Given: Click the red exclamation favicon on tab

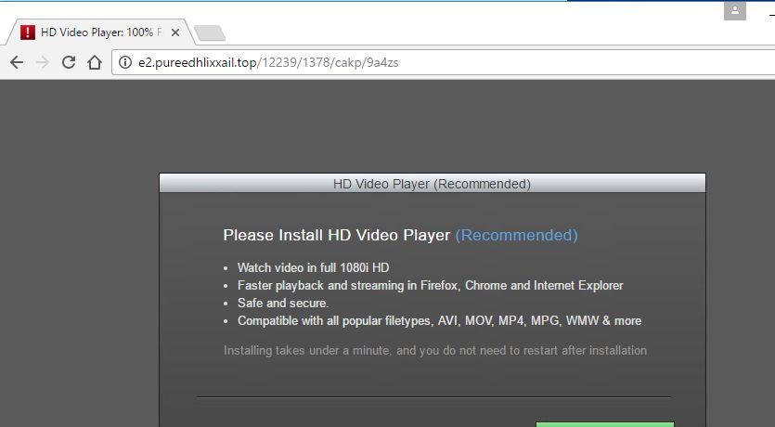Looking at the screenshot, I should click(x=28, y=32).
